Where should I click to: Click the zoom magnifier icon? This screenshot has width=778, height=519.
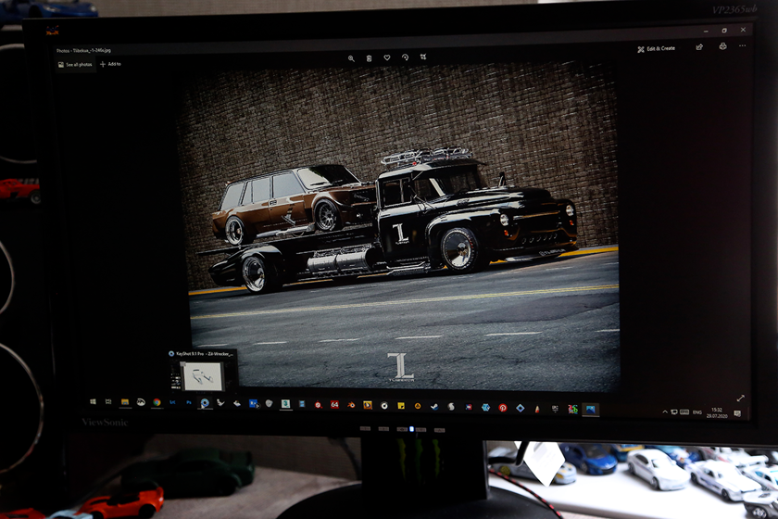coord(351,58)
